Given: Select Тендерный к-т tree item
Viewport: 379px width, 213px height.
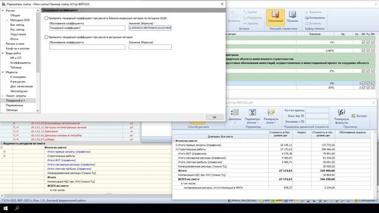Looking at the screenshot, I should point(15,101).
